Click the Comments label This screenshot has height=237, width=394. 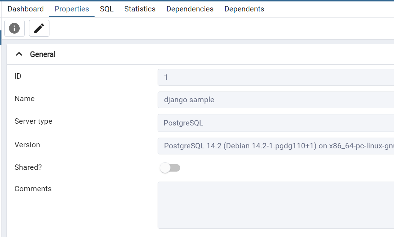pos(33,189)
